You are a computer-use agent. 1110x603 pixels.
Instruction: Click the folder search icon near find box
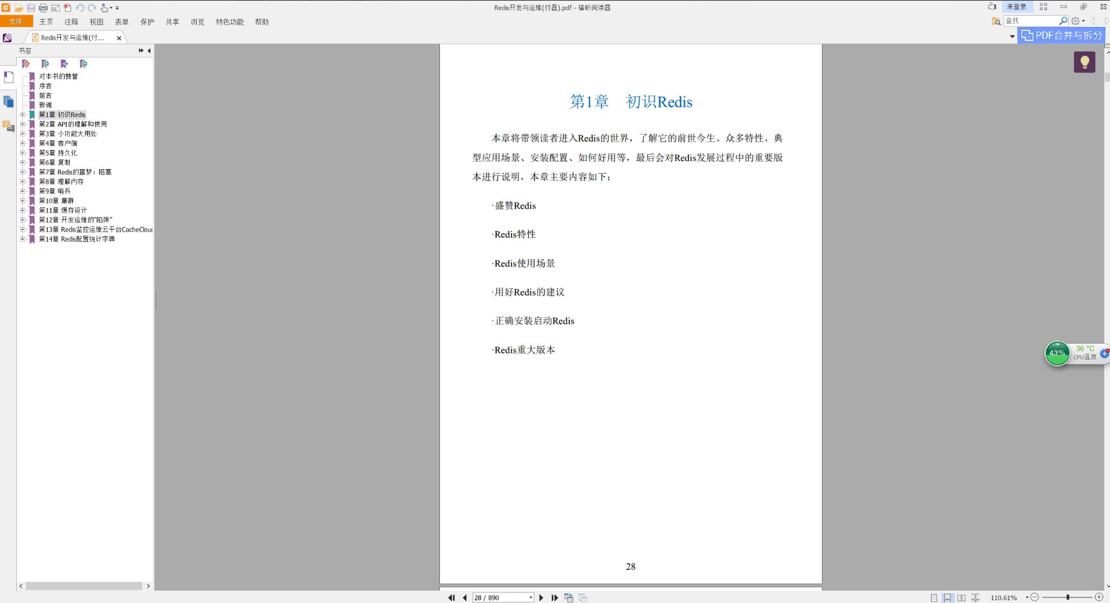click(996, 21)
